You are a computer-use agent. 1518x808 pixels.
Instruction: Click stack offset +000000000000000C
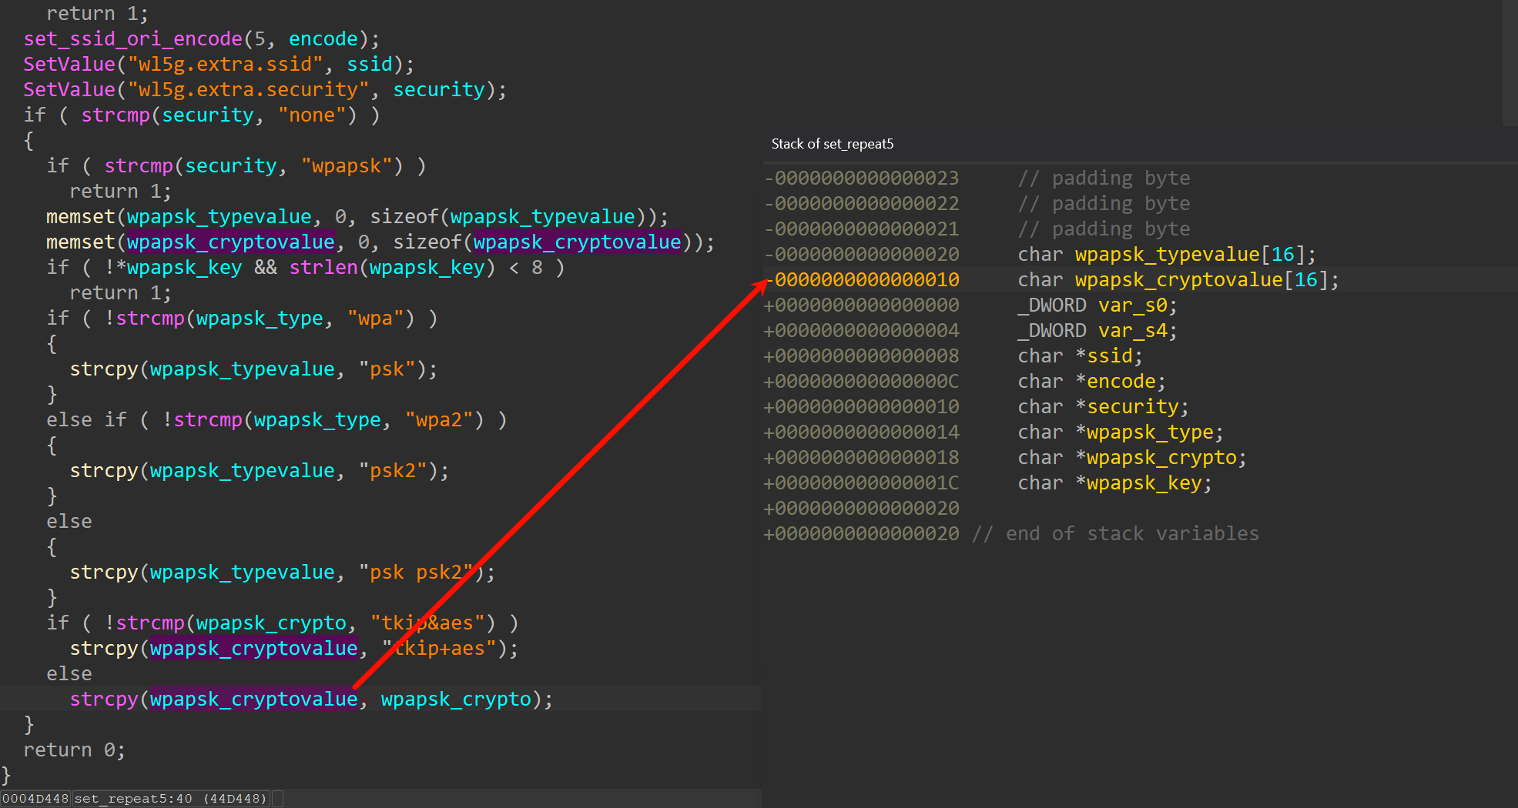click(x=862, y=381)
